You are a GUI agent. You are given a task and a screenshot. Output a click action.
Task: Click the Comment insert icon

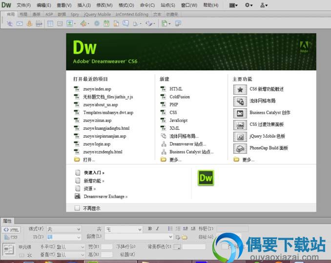pos(126,23)
